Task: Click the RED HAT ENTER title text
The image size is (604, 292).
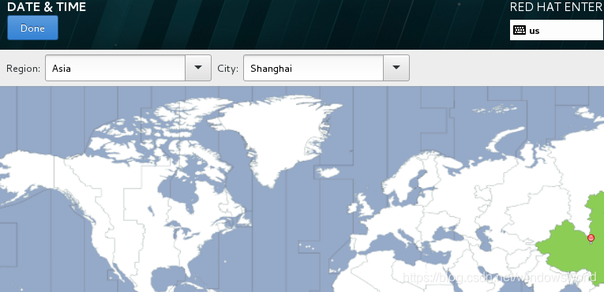Action: (x=557, y=7)
